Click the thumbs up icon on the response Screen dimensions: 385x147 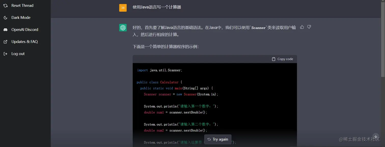pos(302,27)
